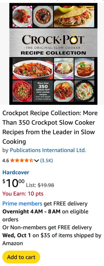Click the ice cream cobbler photo
Image resolution: width=104 pixels, height=266 pixels.
point(64,69)
